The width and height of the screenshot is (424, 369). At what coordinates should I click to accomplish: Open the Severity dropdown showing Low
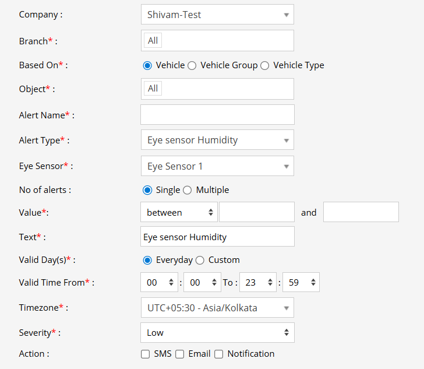(x=217, y=333)
